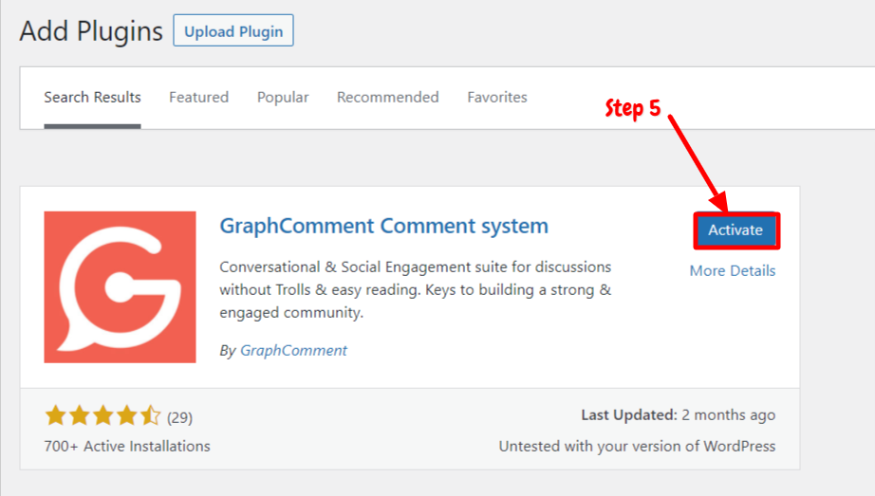Open the Recommended tab
Viewport: 875px width, 496px height.
coord(388,97)
